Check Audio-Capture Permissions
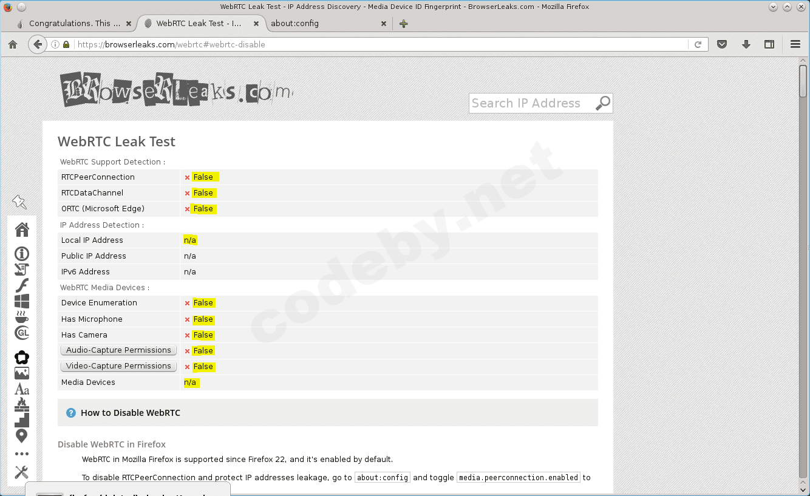 coord(118,350)
